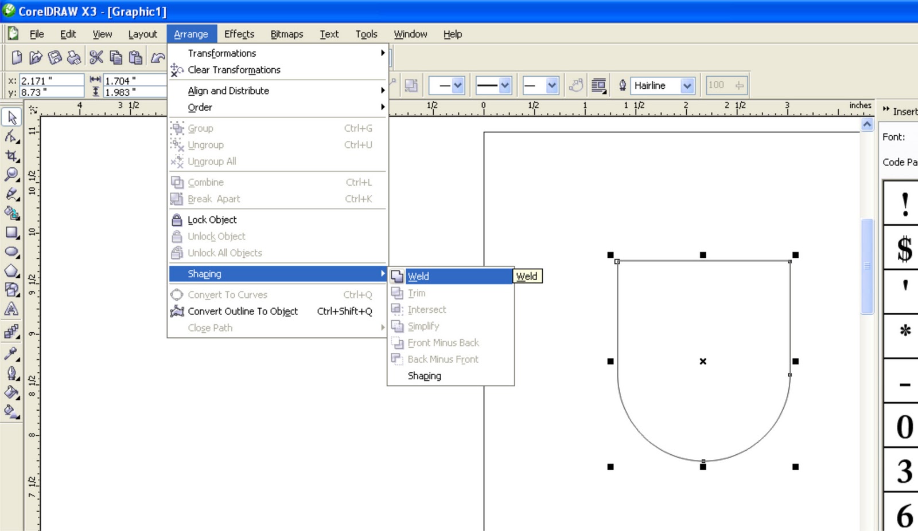The height and width of the screenshot is (531, 918).
Task: Select the Interactive Blend tool
Action: point(11,332)
